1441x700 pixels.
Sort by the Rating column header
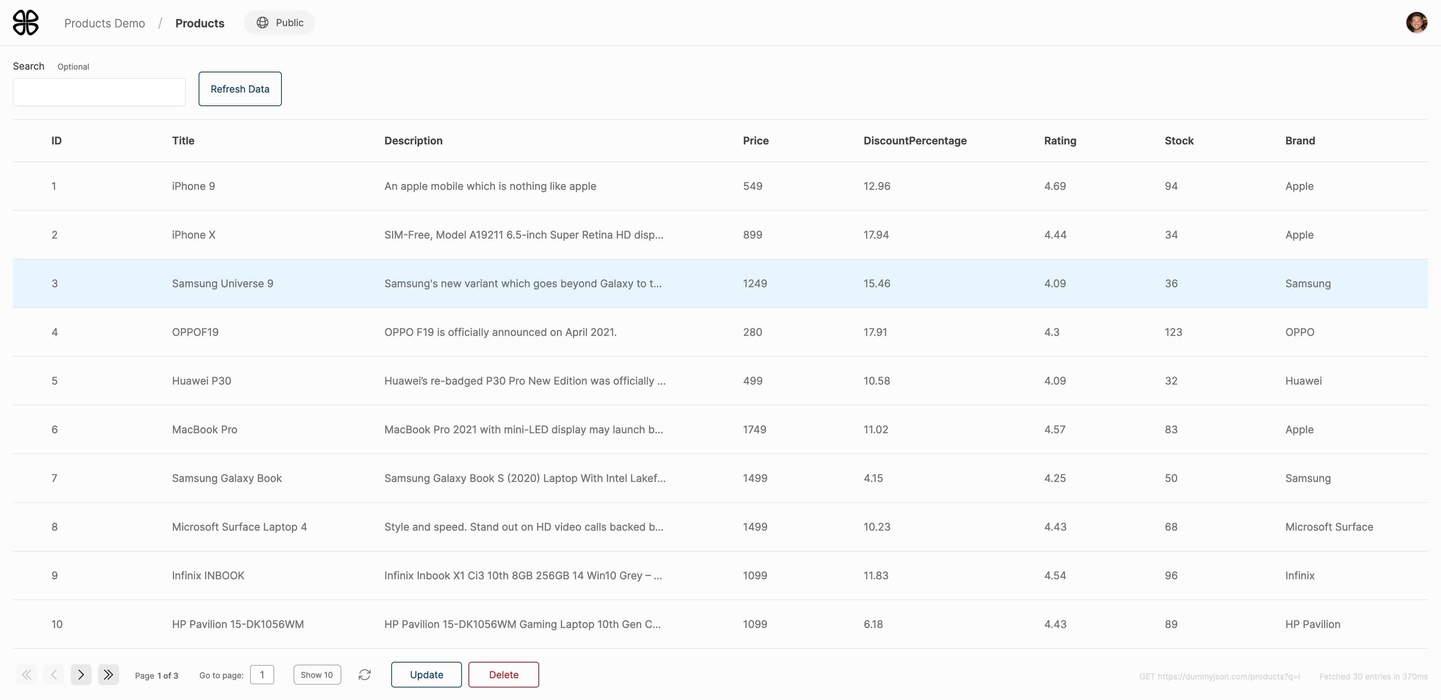click(x=1060, y=140)
